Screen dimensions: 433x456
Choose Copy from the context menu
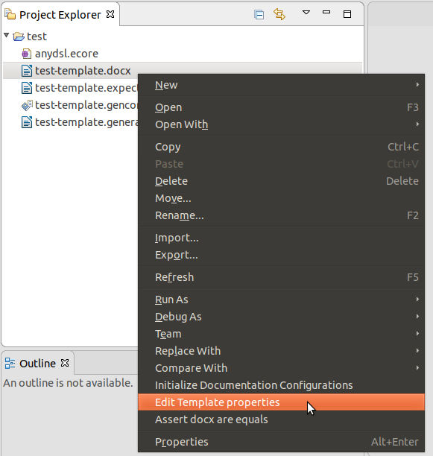pos(281,147)
